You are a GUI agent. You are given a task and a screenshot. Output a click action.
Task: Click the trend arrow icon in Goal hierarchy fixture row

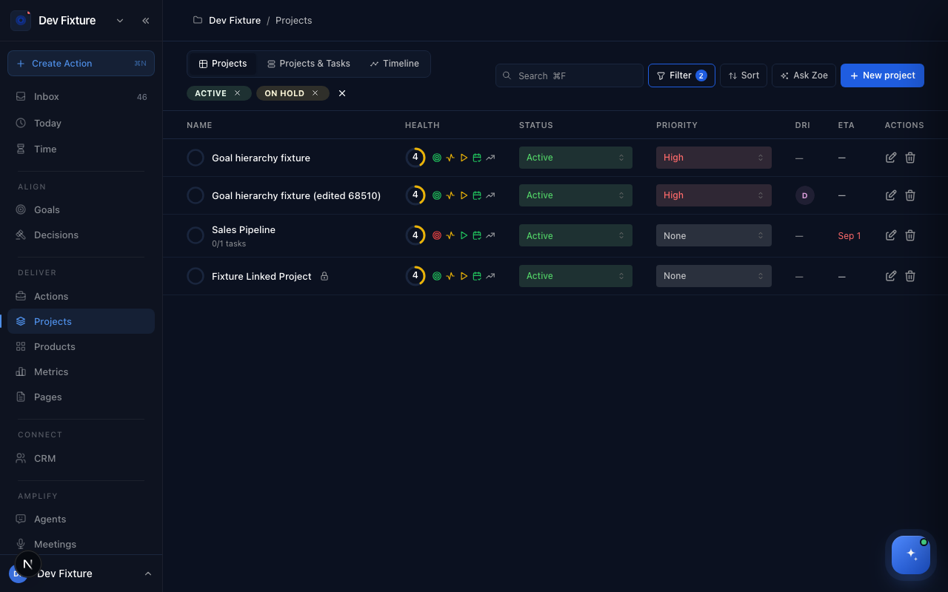pyautogui.click(x=490, y=158)
